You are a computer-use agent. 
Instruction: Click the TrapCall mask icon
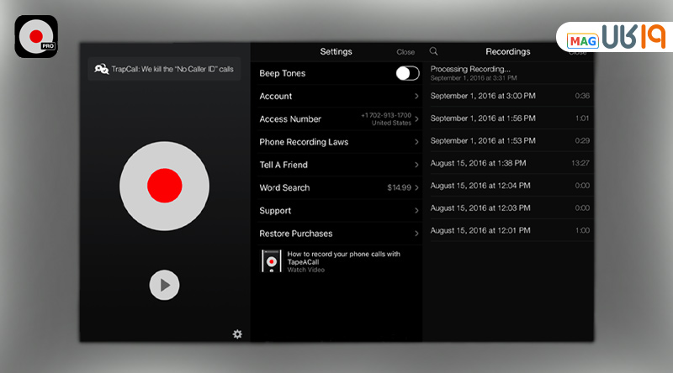(101, 69)
